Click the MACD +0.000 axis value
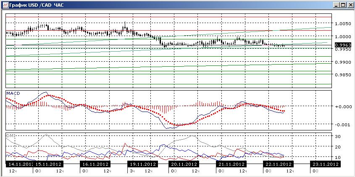 click(343, 106)
